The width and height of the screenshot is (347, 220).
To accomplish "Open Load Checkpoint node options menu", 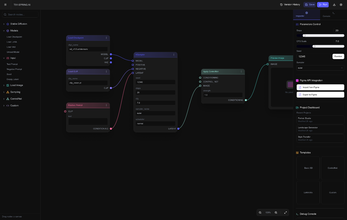I will click(106, 38).
